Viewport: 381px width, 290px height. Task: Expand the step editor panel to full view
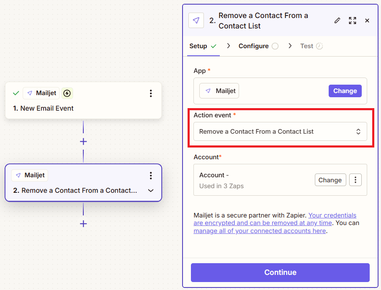[353, 21]
